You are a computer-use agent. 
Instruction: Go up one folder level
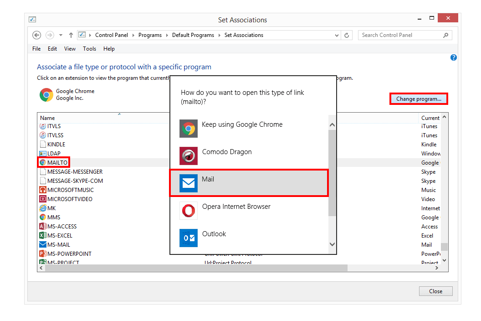point(71,35)
